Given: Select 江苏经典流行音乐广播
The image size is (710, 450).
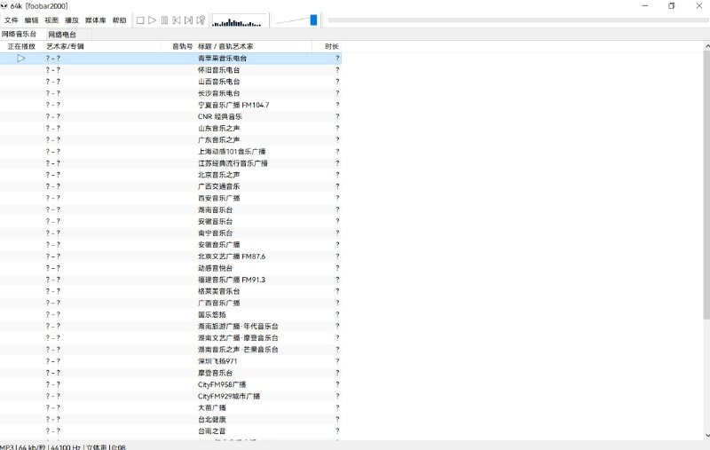Looking at the screenshot, I should (x=170, y=163).
